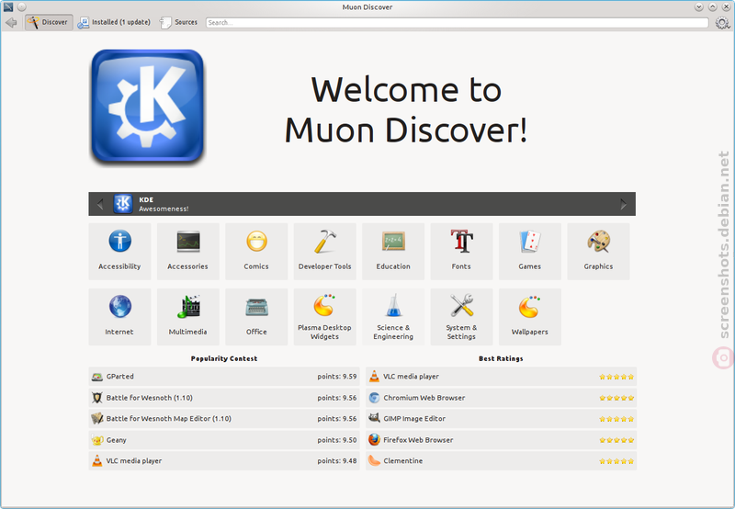
Task: Click the back arrow in toolbar
Action: point(11,22)
